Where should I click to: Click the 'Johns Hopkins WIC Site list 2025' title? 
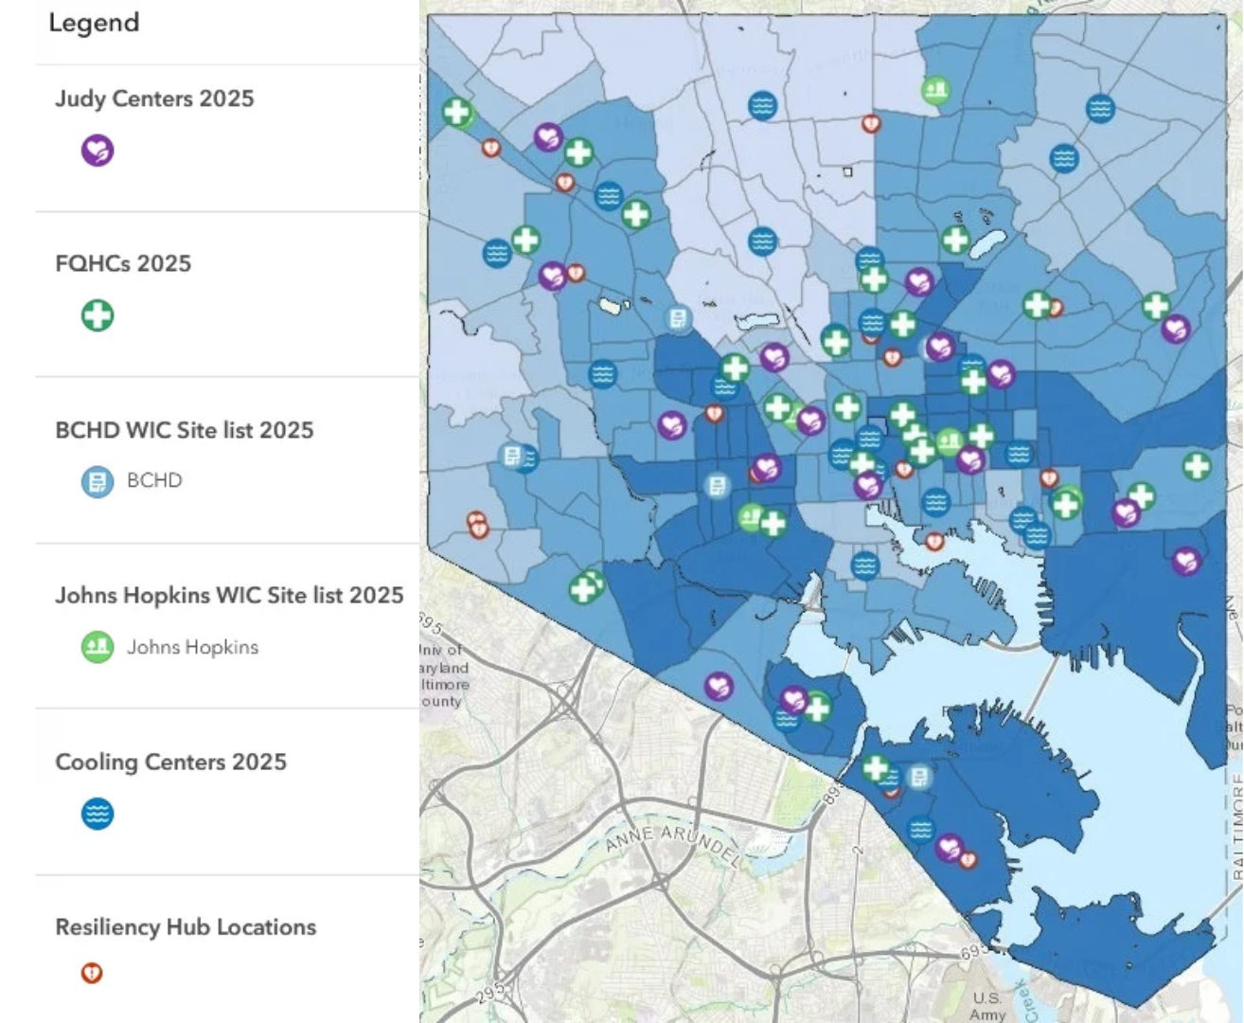click(x=229, y=595)
